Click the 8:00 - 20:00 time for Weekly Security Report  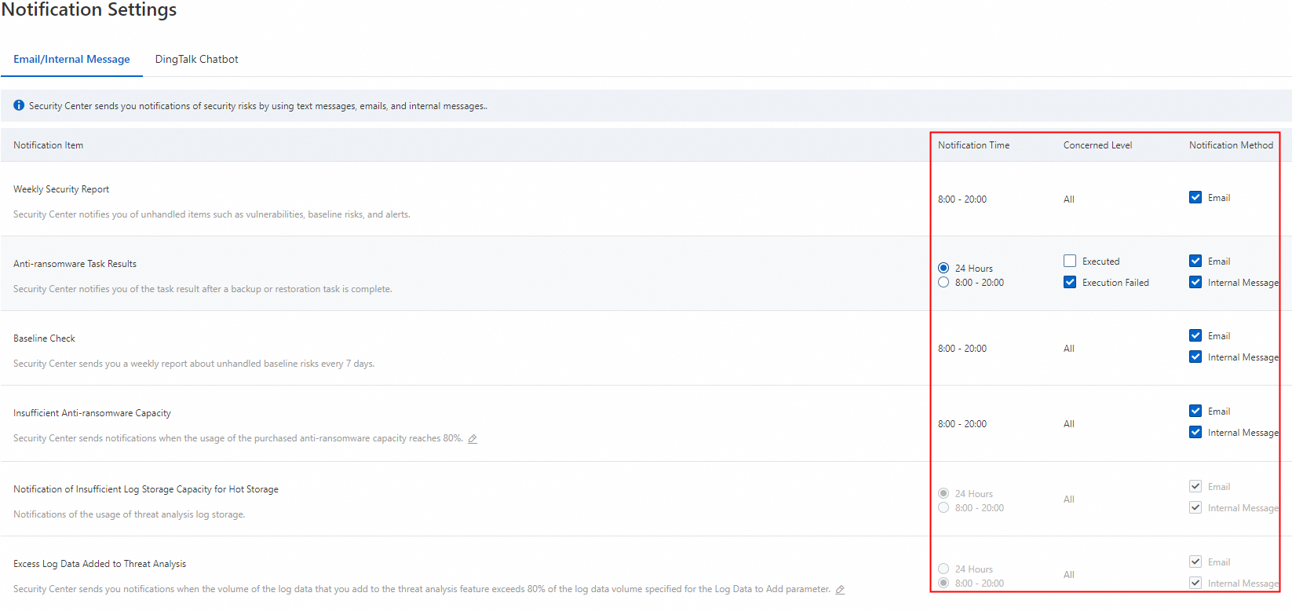pyautogui.click(x=962, y=199)
